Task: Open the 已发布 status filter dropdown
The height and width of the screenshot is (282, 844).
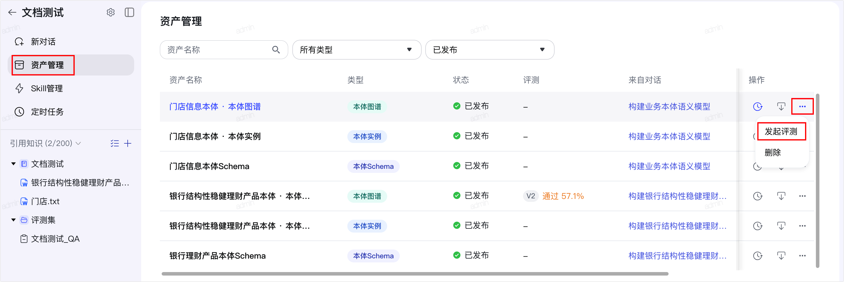Action: (489, 50)
